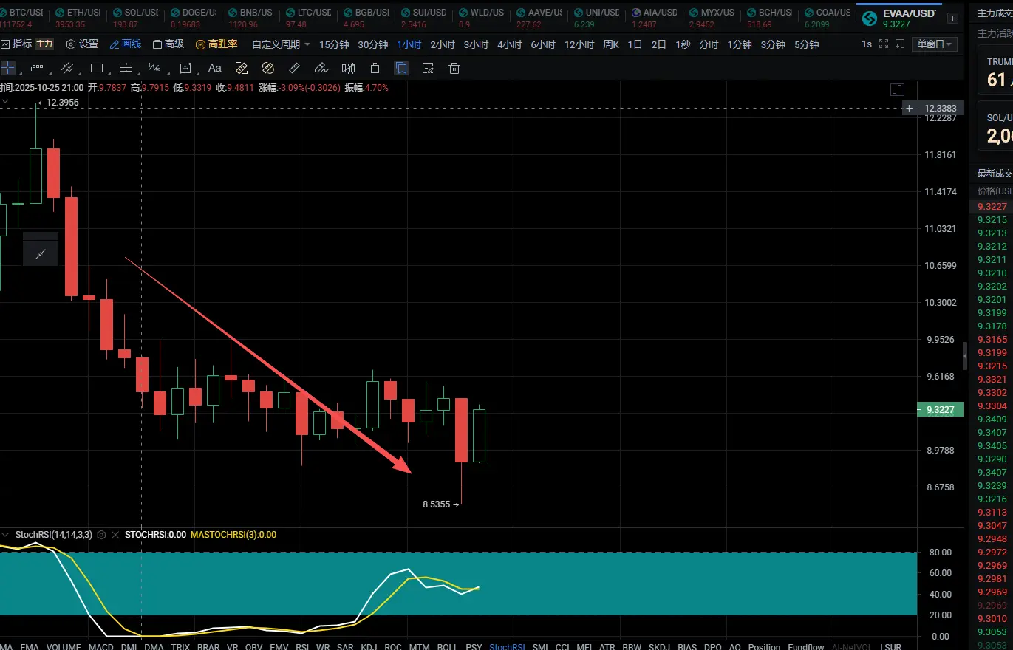
Task: Toggle the 主力 badge
Action: (x=44, y=44)
